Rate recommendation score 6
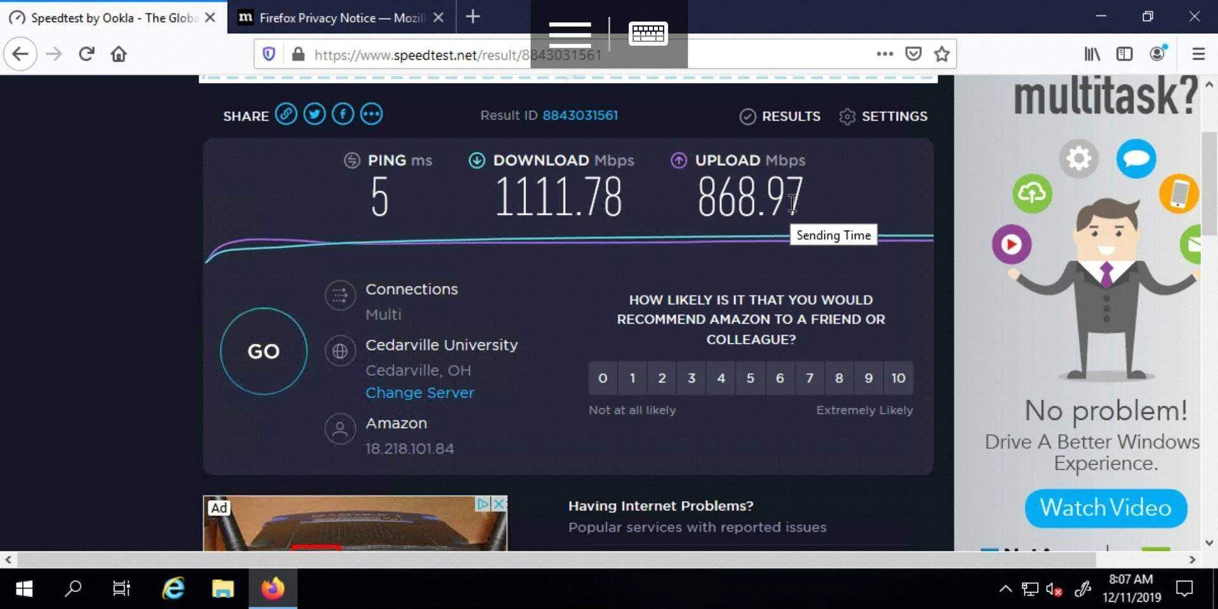 coord(780,378)
